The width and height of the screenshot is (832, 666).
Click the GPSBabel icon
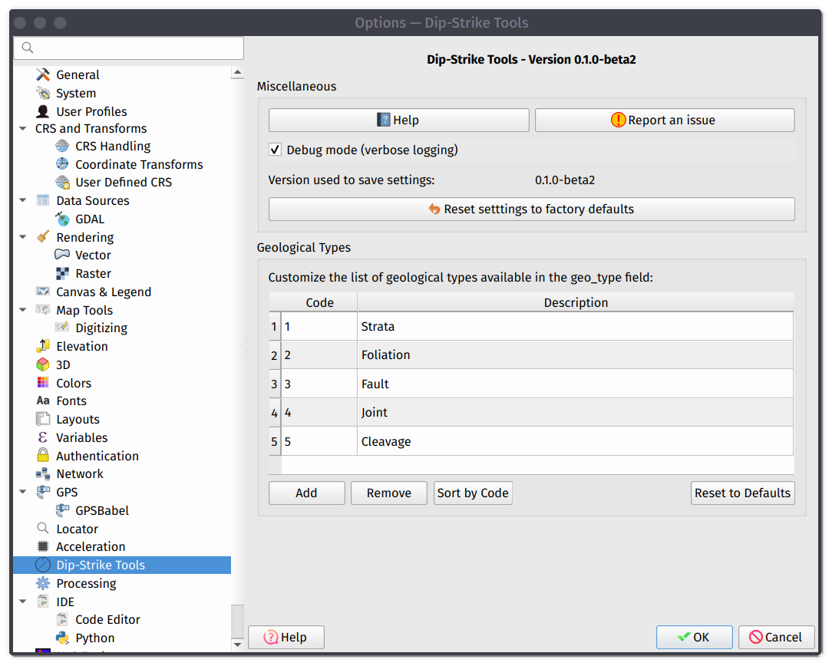click(x=63, y=510)
